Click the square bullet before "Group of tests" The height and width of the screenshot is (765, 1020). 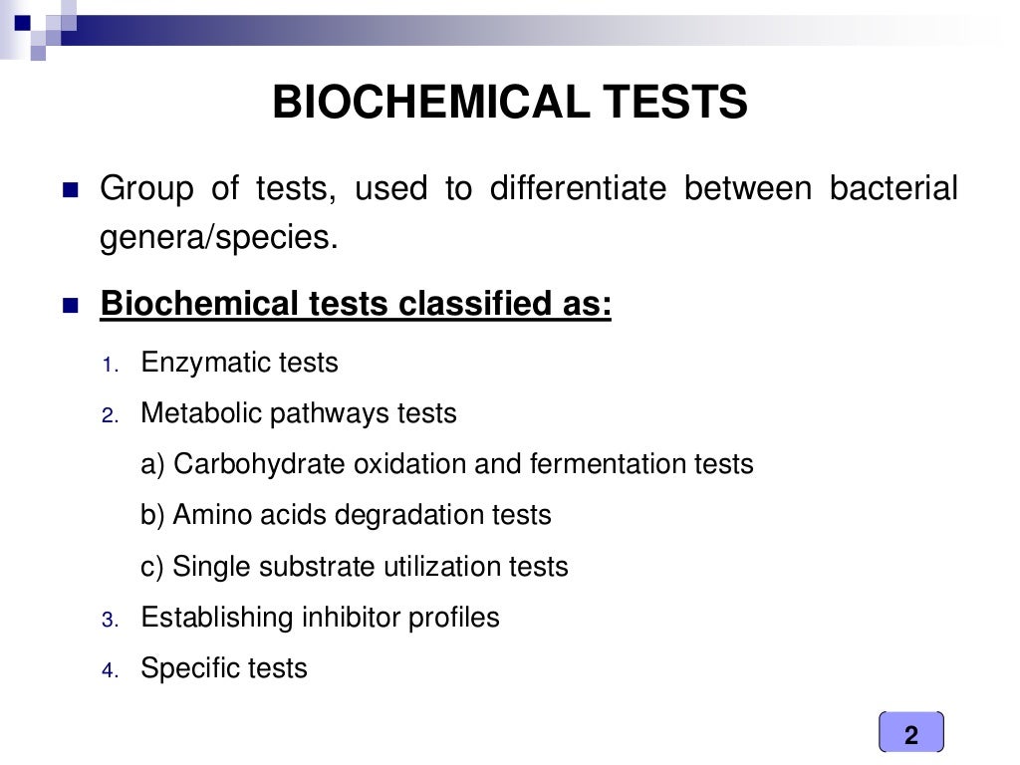tap(70, 190)
